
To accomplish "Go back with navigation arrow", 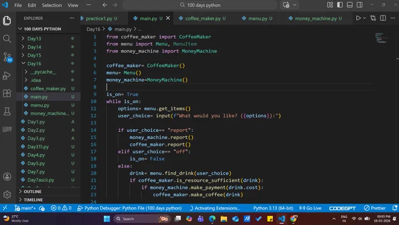I will (x=105, y=5).
